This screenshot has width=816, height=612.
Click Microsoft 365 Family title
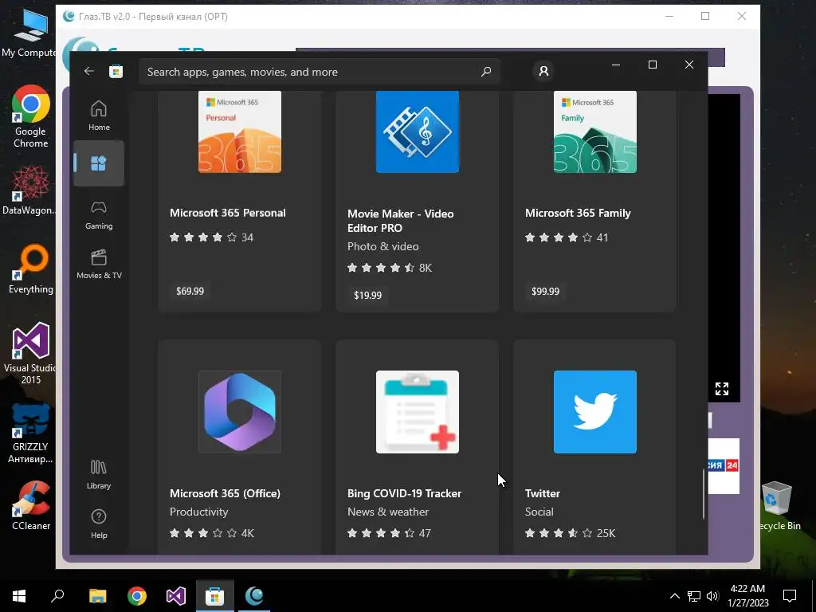click(x=578, y=213)
